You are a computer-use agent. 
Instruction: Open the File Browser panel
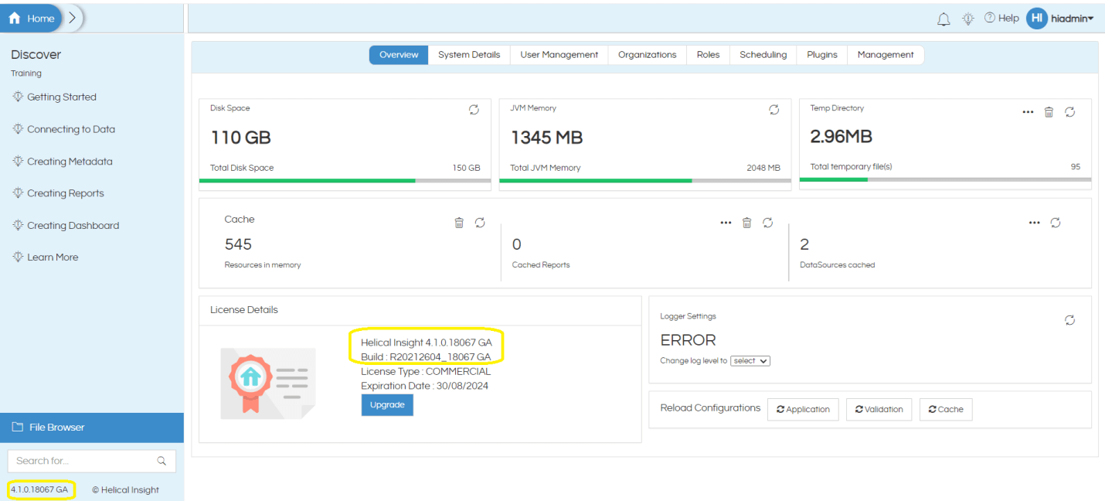[92, 428]
